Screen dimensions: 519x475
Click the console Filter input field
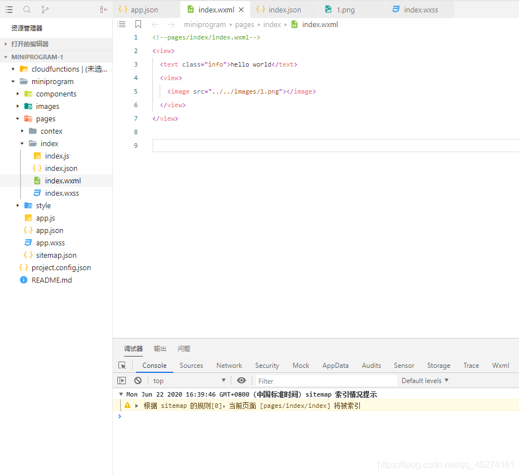[x=327, y=381]
